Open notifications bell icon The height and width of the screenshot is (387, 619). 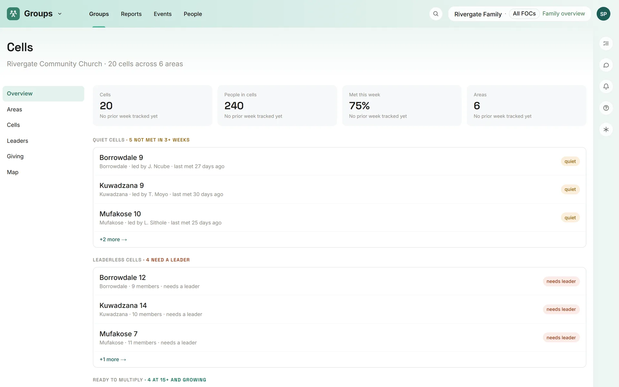coord(606,86)
